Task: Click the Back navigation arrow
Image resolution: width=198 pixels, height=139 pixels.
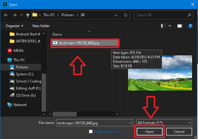Action: point(6,15)
